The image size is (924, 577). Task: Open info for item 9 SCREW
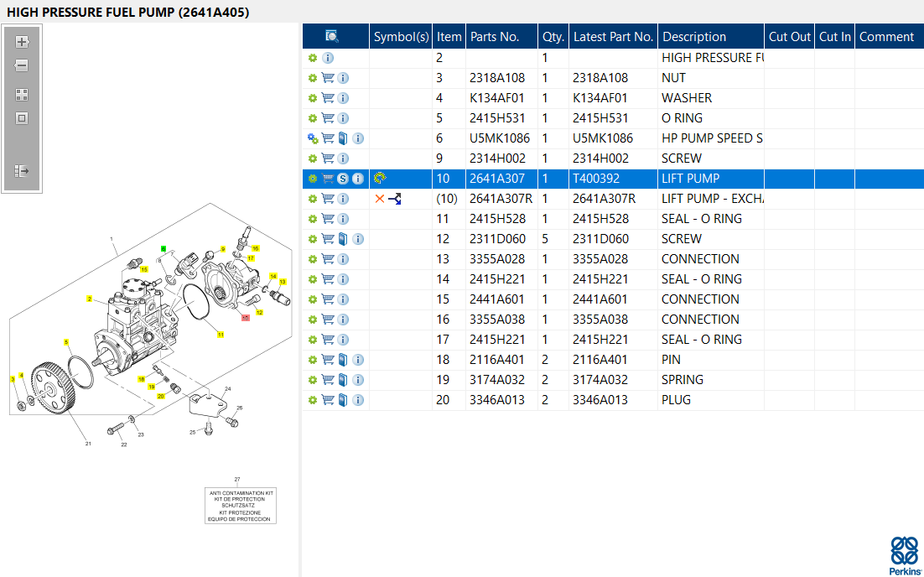pyautogui.click(x=343, y=159)
